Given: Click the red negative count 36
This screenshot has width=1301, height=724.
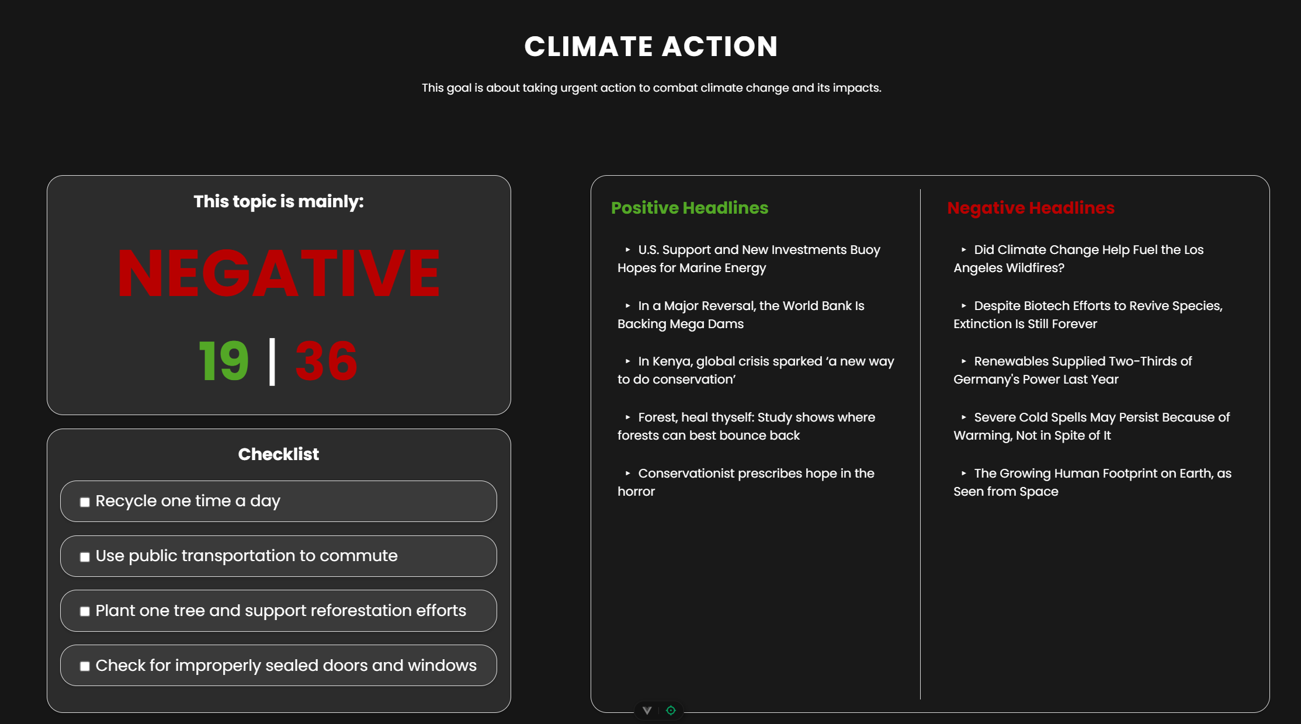Looking at the screenshot, I should tap(326, 361).
